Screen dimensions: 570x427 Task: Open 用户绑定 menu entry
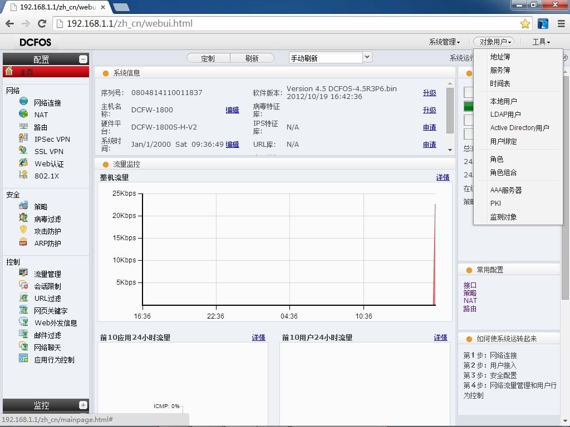pyautogui.click(x=503, y=141)
